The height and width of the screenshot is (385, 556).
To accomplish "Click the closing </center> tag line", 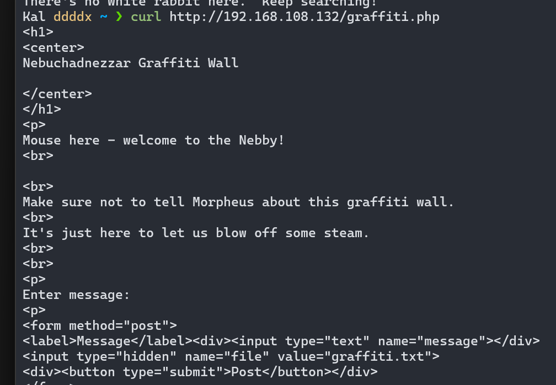I will [x=57, y=94].
